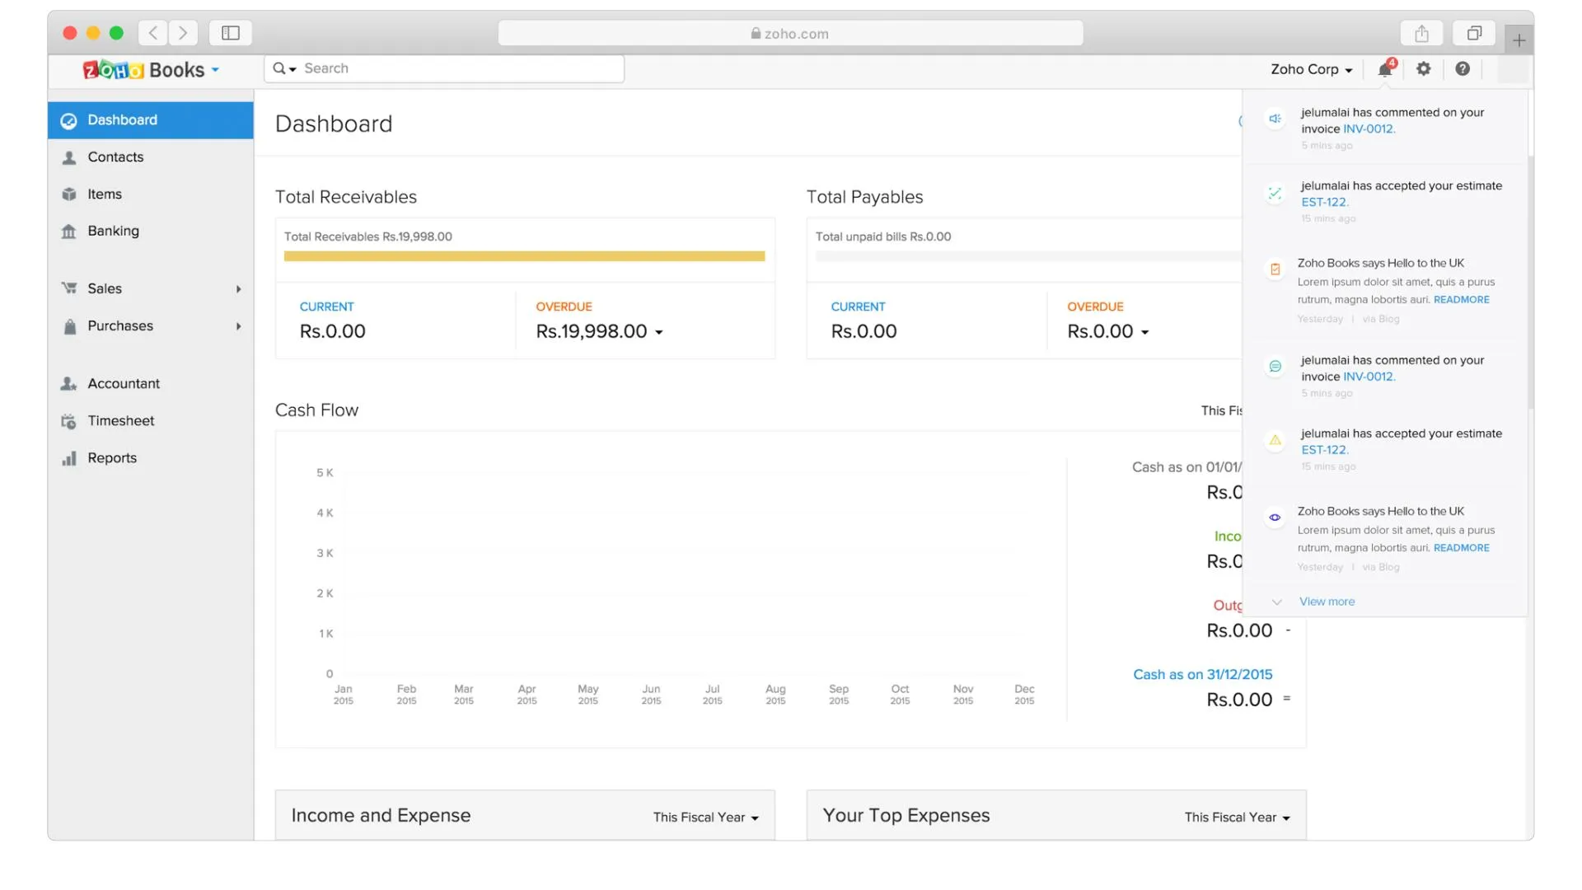Go forward with Safari forward arrow

point(183,33)
